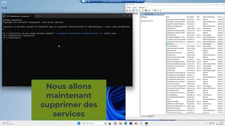Select Centre de sécurité service row
This screenshot has height=126, width=225.
pos(194,59)
